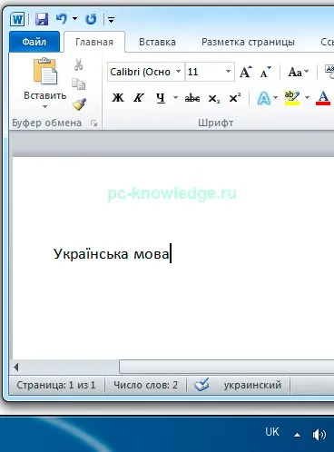This screenshot has height=452, width=334.
Task: Save the document with the floppy icon
Action: (42, 19)
